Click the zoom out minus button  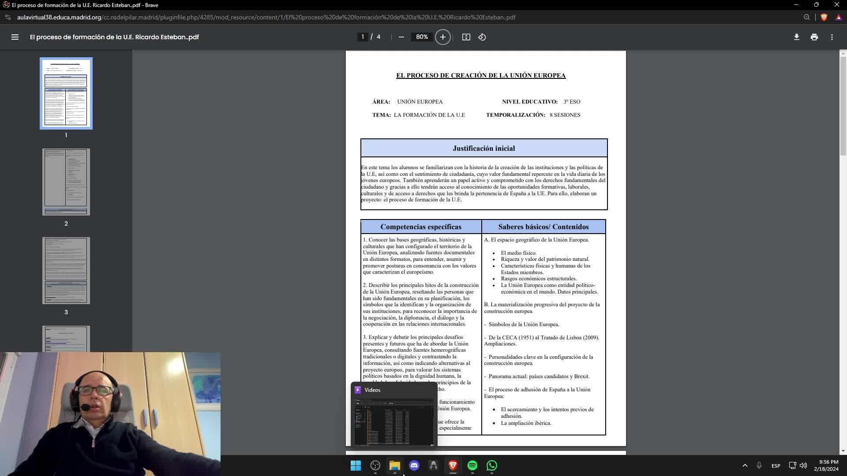[x=401, y=37]
